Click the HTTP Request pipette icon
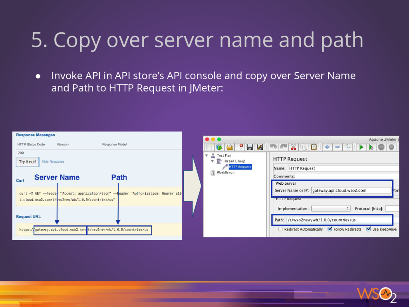 point(225,167)
